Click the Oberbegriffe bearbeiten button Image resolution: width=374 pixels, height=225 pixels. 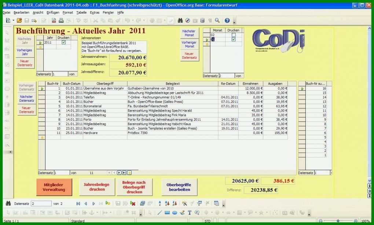coord(179,187)
